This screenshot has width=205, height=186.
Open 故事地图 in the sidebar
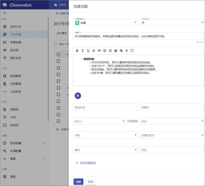pyautogui.click(x=16, y=42)
